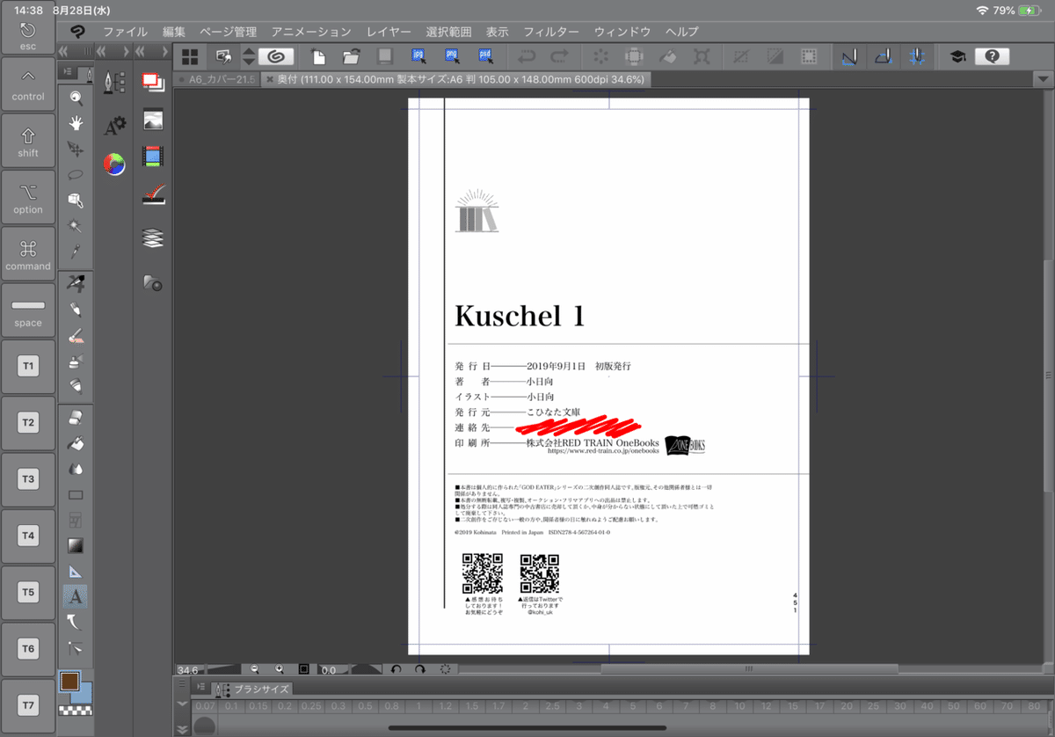Toggle the option modifier key
This screenshot has width=1055, height=737.
pyautogui.click(x=28, y=198)
